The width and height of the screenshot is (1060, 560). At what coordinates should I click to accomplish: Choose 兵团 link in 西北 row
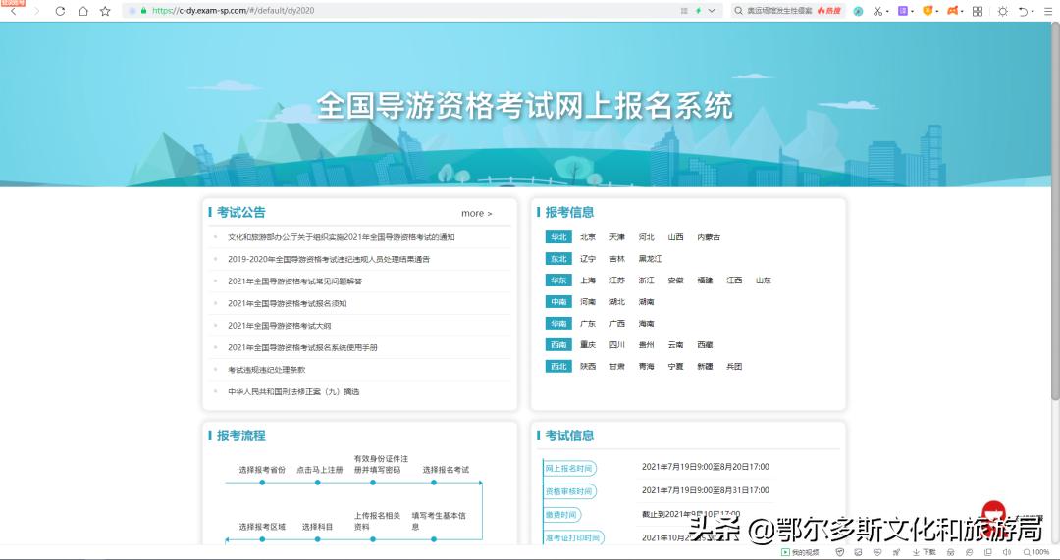click(734, 367)
